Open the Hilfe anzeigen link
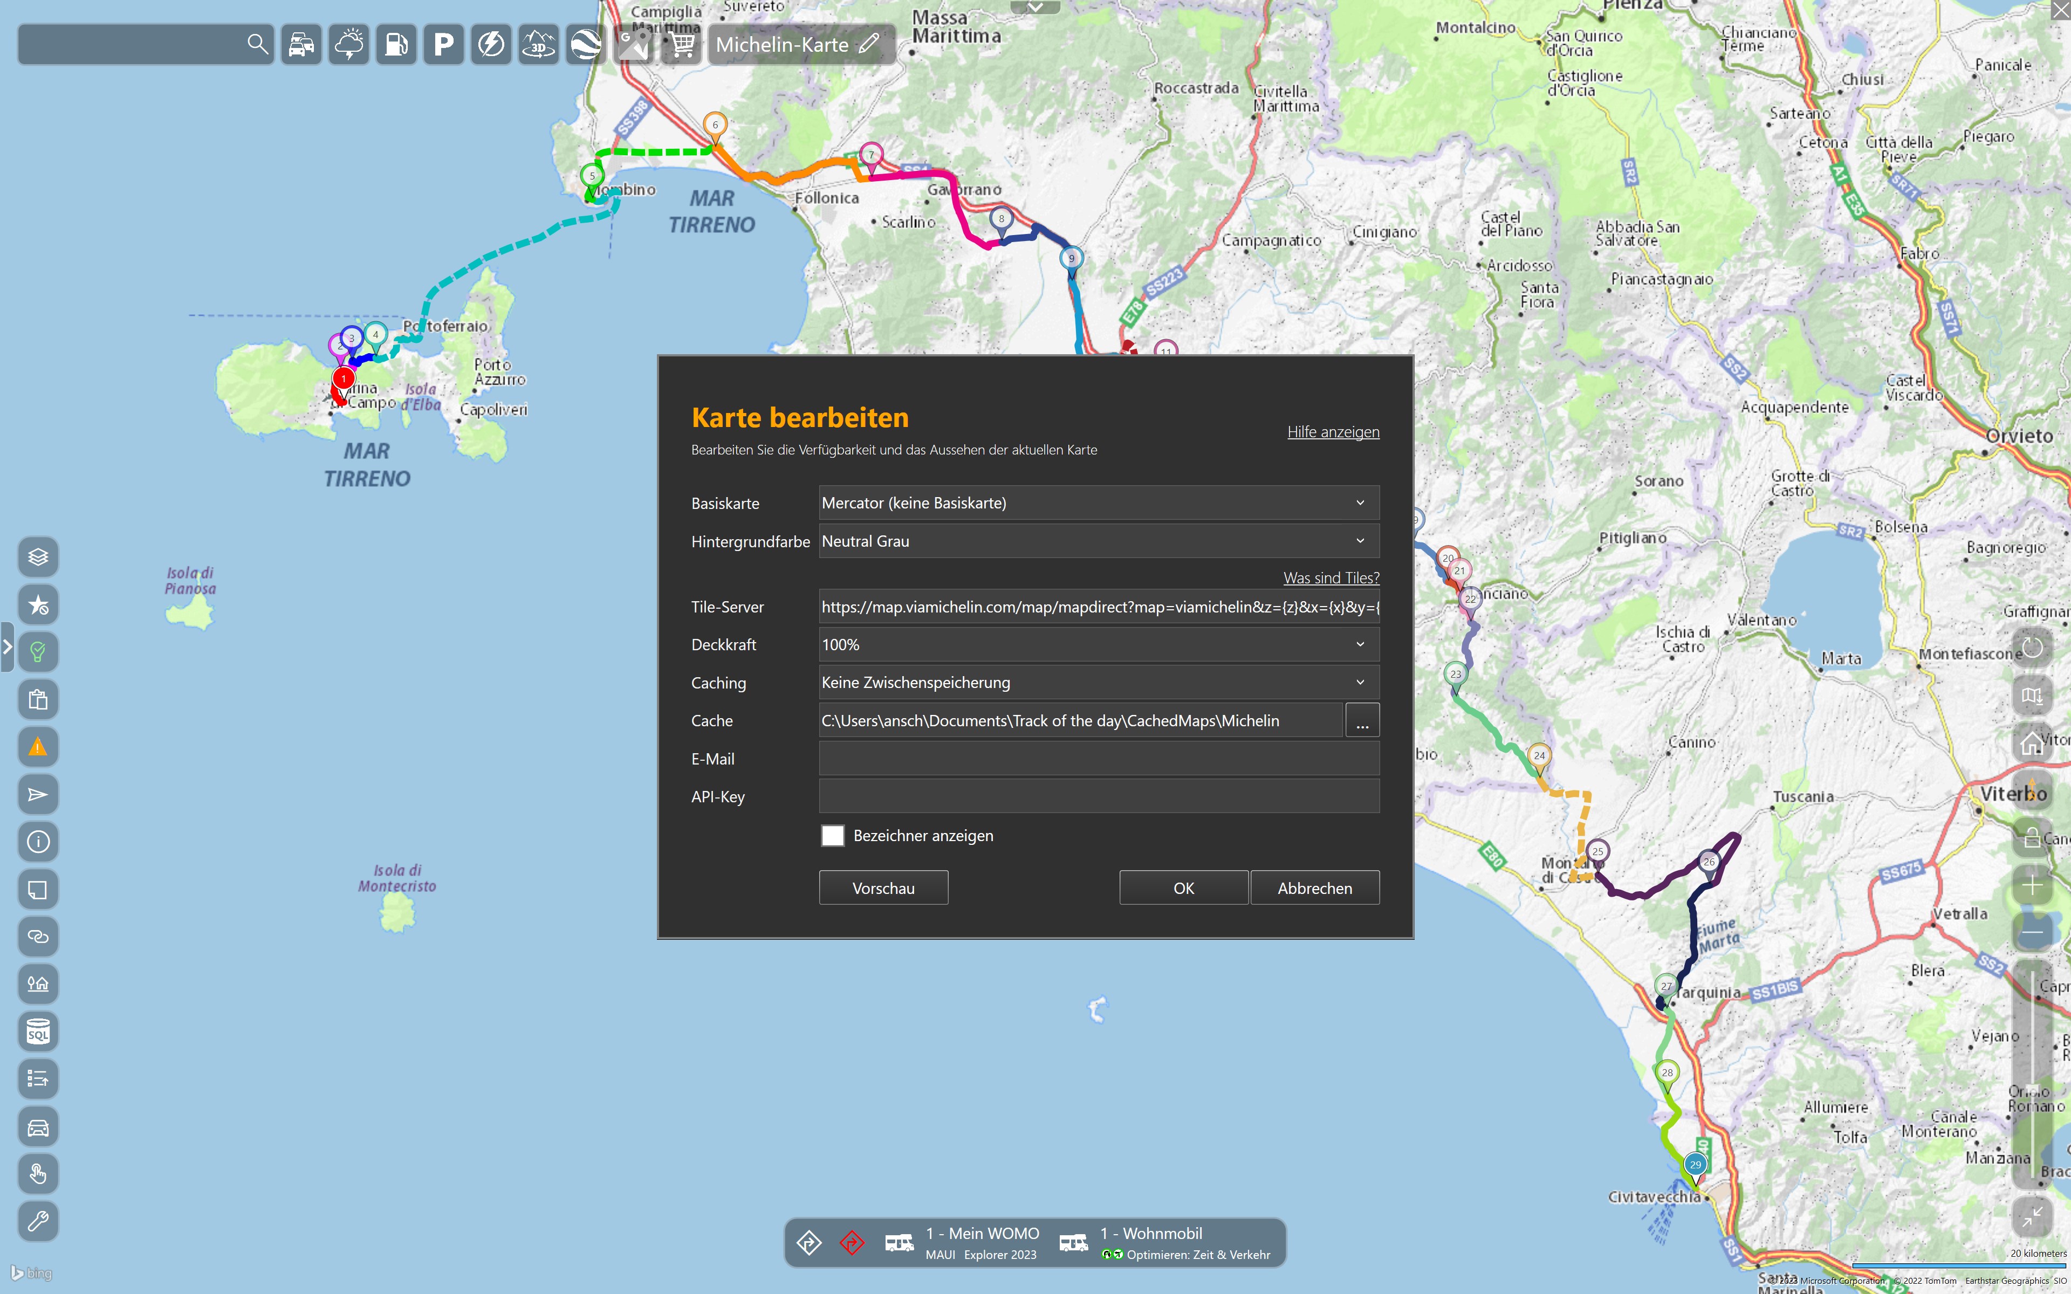Screen dimensions: 2071x1294 1333,431
